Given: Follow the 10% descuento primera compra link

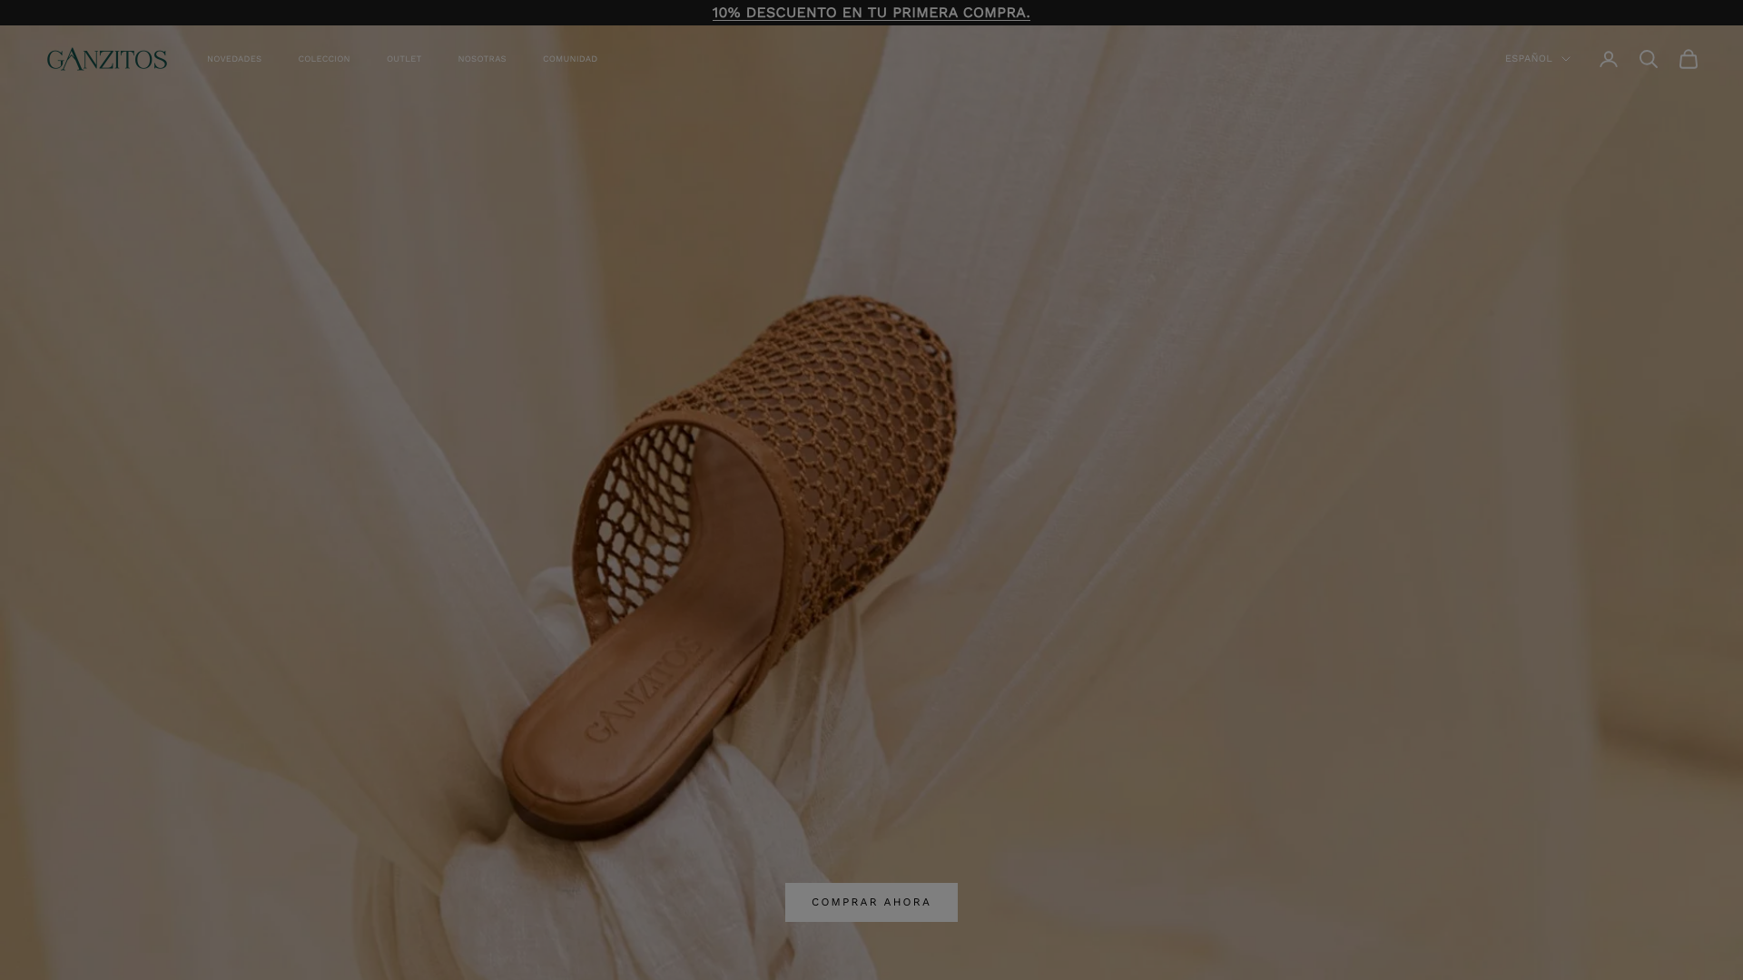Looking at the screenshot, I should [871, 13].
